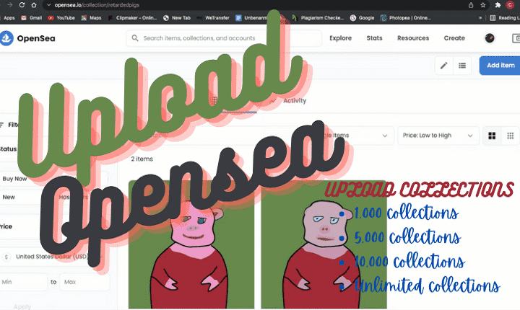Viewport: 520px width, 310px height.
Task: Open the Explore menu
Action: (341, 38)
